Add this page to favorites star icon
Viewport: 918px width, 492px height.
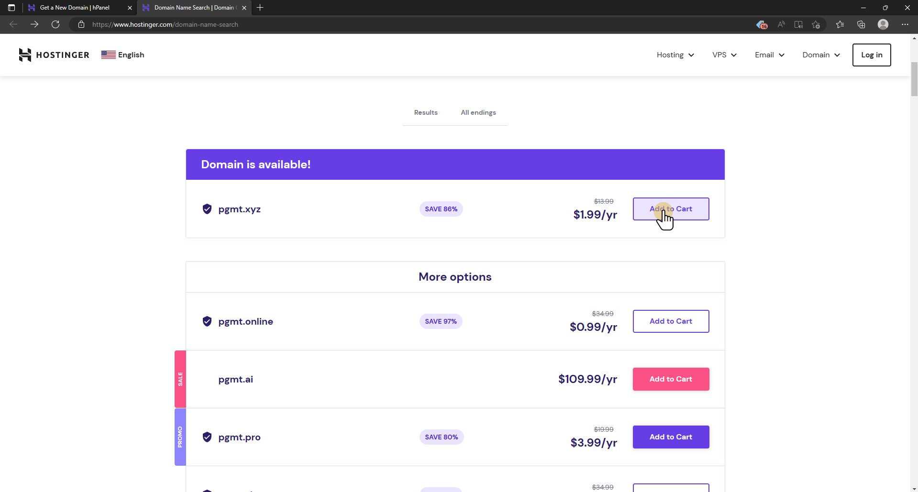pos(816,24)
